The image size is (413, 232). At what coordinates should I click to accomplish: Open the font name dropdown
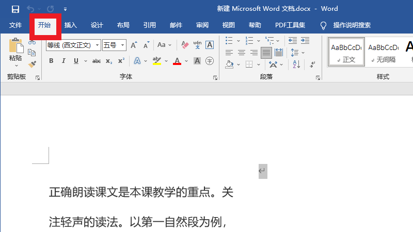[98, 45]
